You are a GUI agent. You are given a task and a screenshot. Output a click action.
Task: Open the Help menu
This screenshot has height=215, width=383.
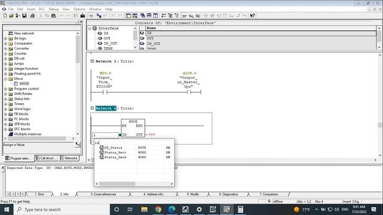[x=109, y=9]
